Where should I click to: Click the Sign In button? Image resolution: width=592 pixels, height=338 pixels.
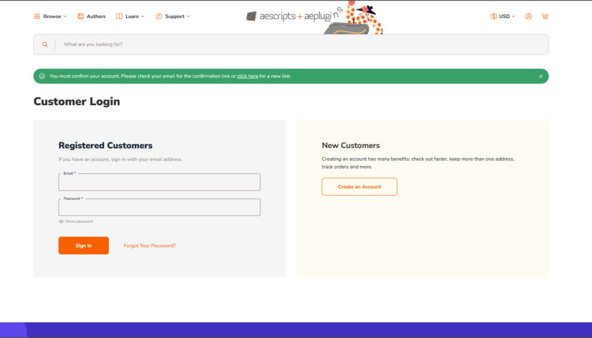pyautogui.click(x=83, y=246)
